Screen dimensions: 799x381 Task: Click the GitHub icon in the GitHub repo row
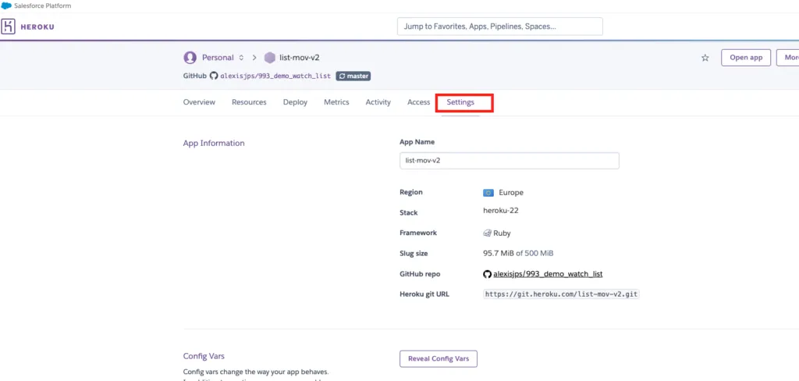[487, 274]
